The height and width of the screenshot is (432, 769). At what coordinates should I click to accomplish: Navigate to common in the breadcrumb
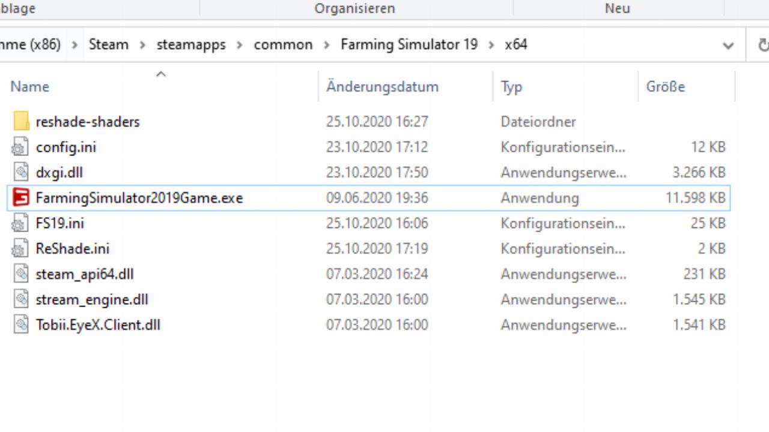click(x=283, y=44)
